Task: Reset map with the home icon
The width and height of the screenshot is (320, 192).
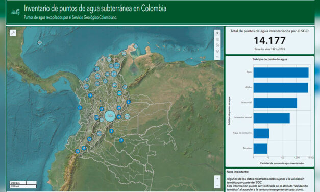Action: pyautogui.click(x=217, y=45)
